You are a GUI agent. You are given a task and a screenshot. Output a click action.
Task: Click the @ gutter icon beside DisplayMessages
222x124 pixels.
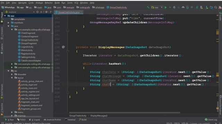pos(63,47)
